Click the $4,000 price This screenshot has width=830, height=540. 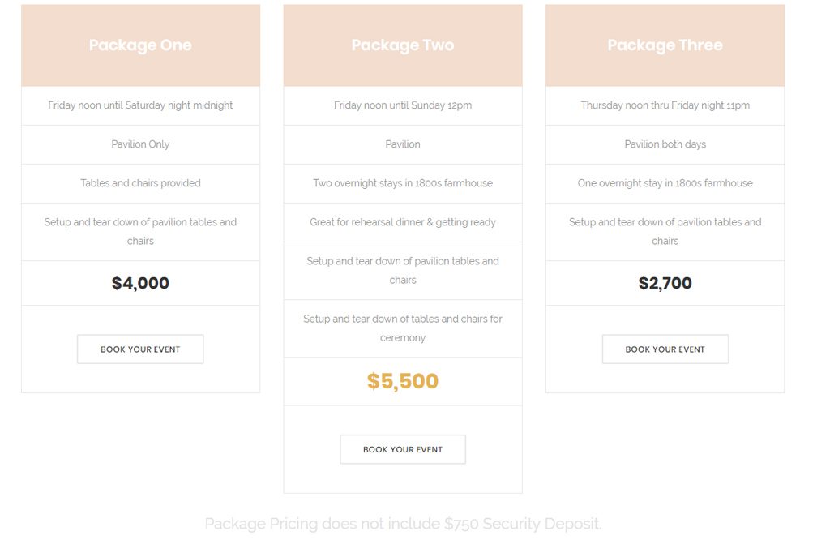tap(140, 283)
